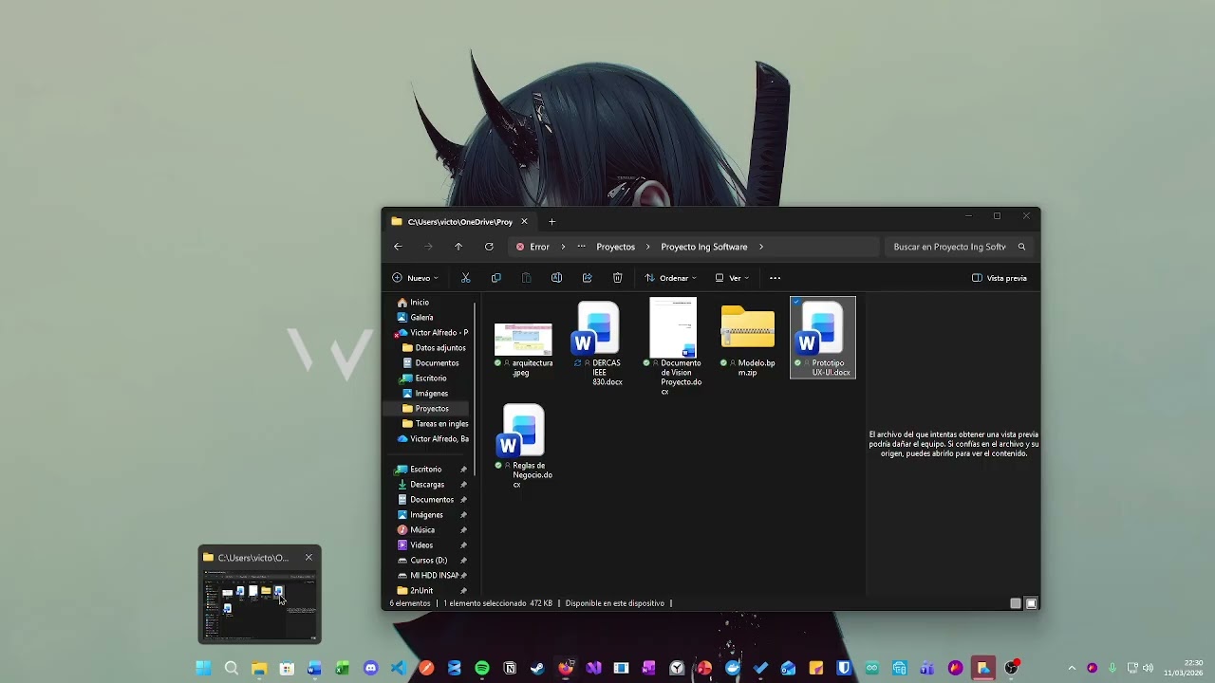Refresh the current folder view
The height and width of the screenshot is (683, 1215).
tap(489, 247)
